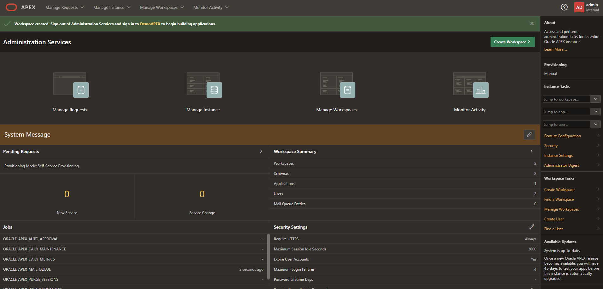Expand Workspace Summary chevron arrow

point(531,151)
